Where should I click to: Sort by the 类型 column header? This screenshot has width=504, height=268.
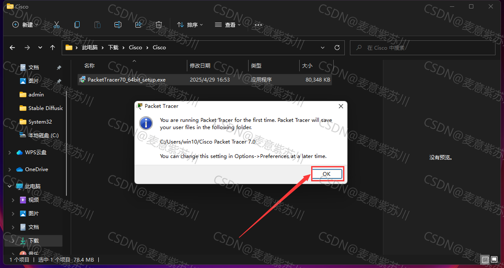(256, 66)
